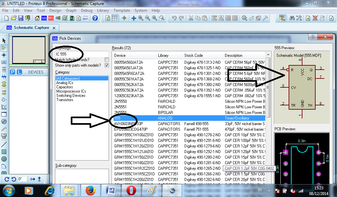Select the Switching Devices category
The height and width of the screenshot is (197, 337).
click(71, 96)
